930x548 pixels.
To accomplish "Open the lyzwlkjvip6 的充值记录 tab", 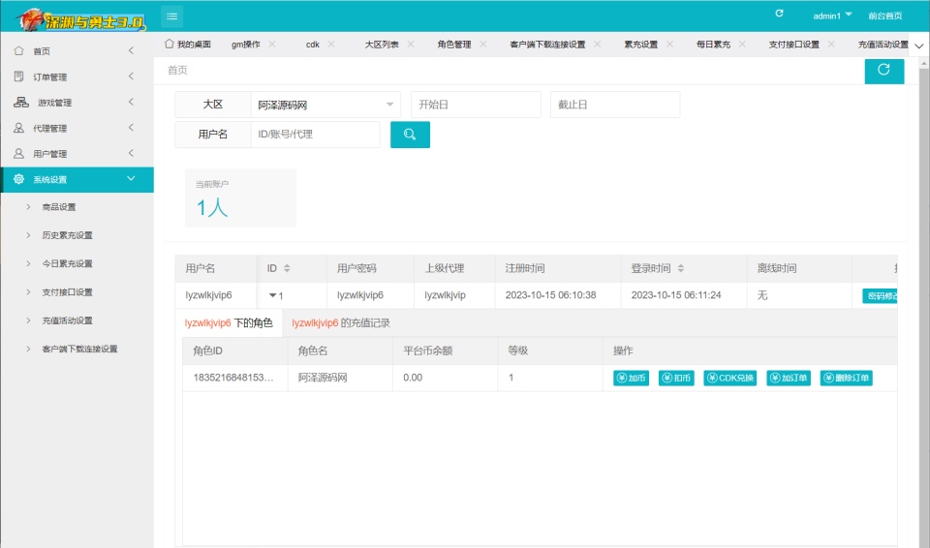I will (x=341, y=323).
